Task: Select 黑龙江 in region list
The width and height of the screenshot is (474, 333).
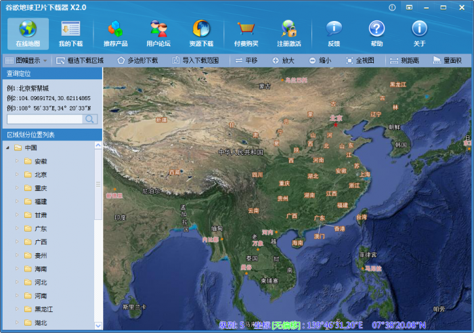Action: point(43,309)
